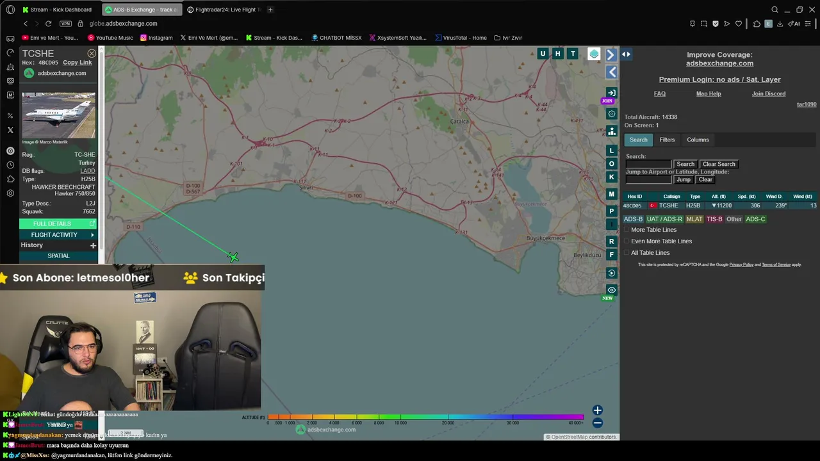Open the map layers selector
This screenshot has width=820, height=461.
[594, 54]
